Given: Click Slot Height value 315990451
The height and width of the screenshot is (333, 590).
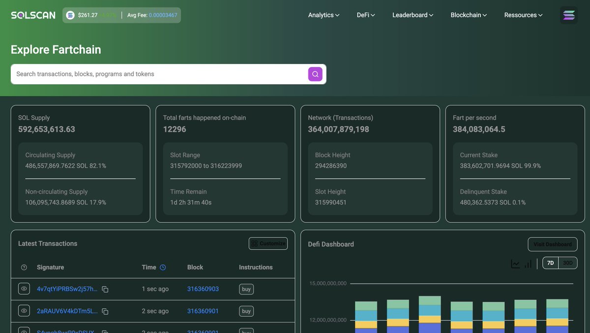Looking at the screenshot, I should 331,203.
